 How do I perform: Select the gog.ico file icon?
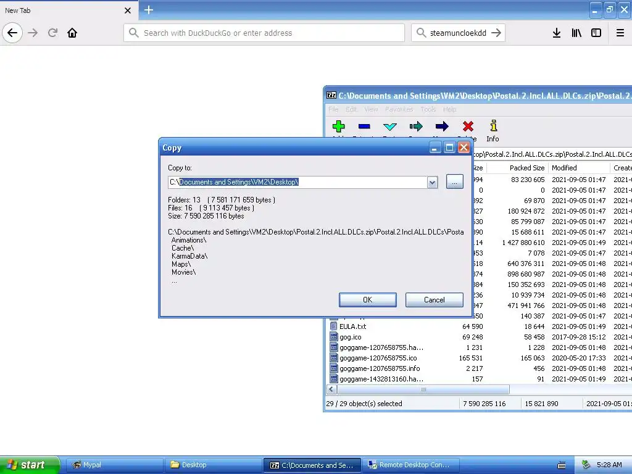[x=333, y=337]
